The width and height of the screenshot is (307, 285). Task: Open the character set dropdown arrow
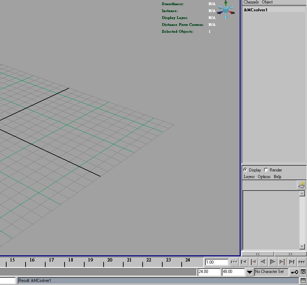pyautogui.click(x=250, y=272)
